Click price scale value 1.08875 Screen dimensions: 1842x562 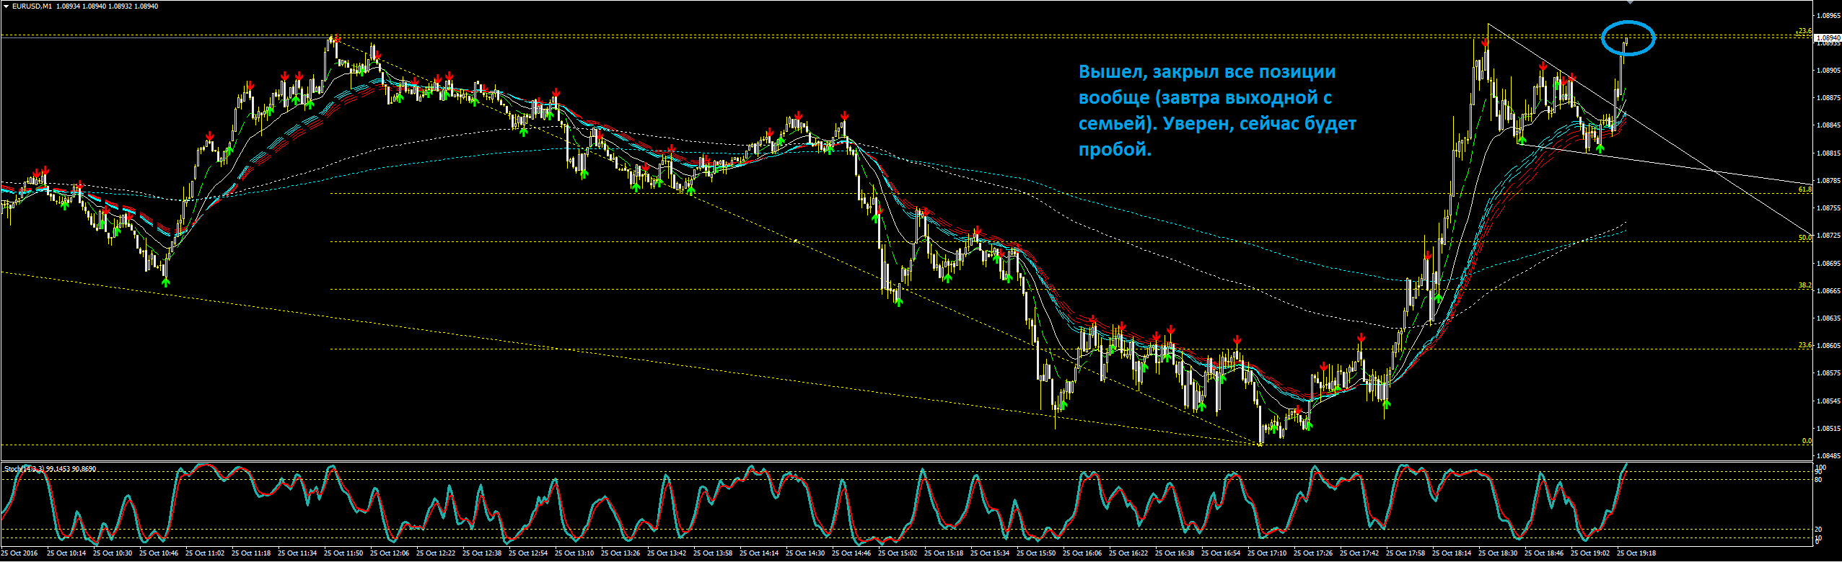coord(1829,98)
